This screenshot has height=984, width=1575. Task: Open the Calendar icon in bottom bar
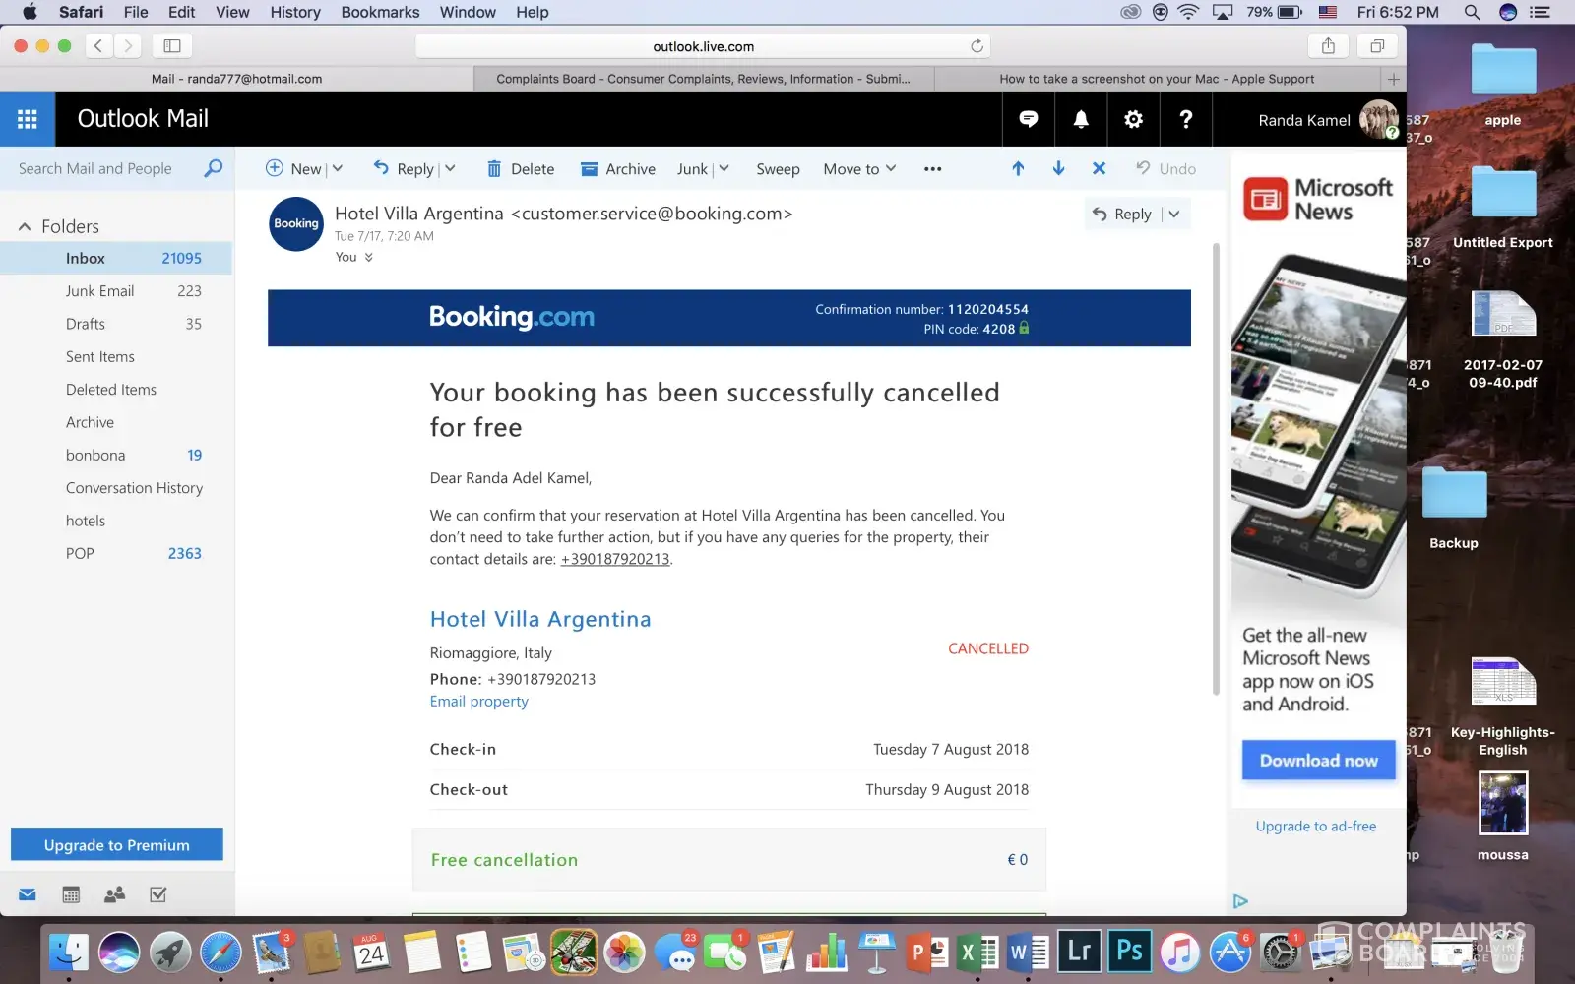click(x=71, y=894)
